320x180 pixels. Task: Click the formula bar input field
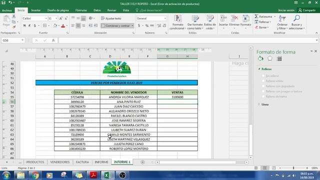186,40
